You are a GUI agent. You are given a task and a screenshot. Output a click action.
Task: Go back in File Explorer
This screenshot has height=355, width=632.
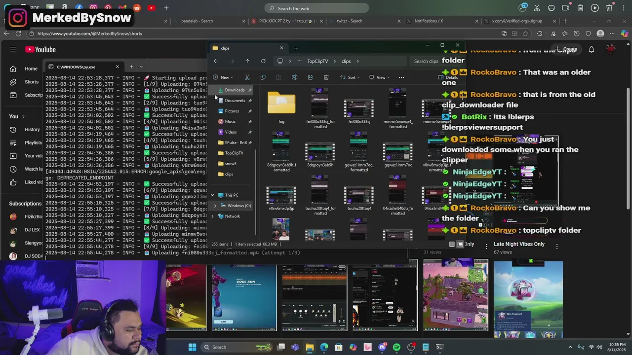pyautogui.click(x=216, y=61)
